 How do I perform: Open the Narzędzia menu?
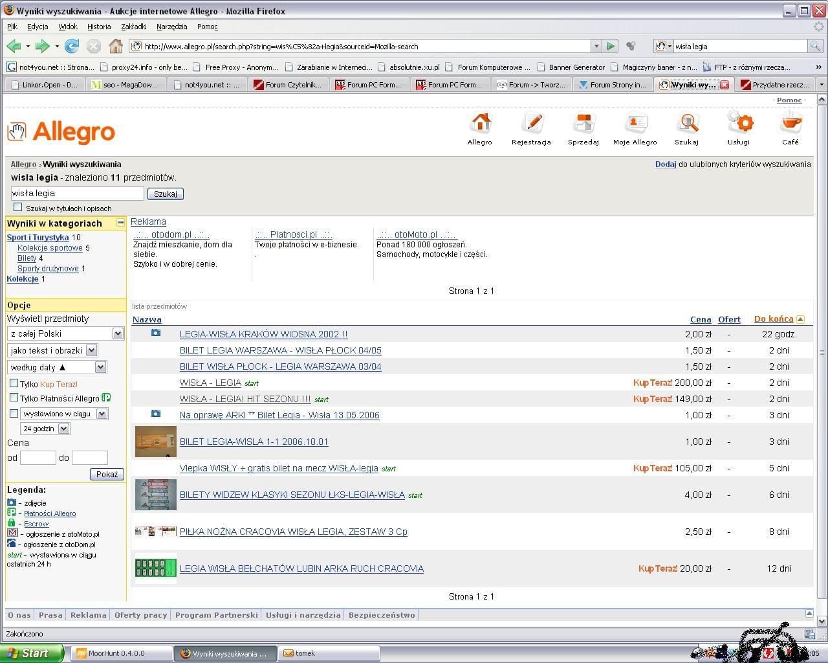coord(171,27)
